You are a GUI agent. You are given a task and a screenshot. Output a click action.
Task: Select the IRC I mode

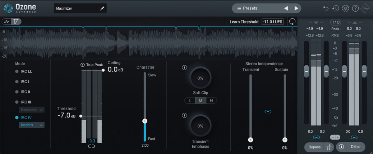23,81
